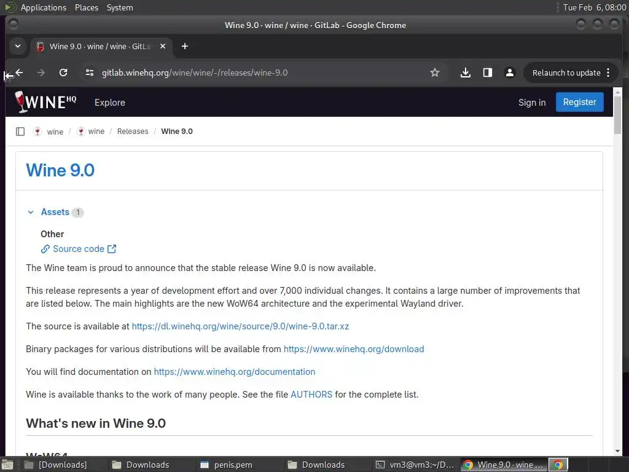
Task: Click the "What's new in Wine 9.0" heading
Action: coord(96,423)
